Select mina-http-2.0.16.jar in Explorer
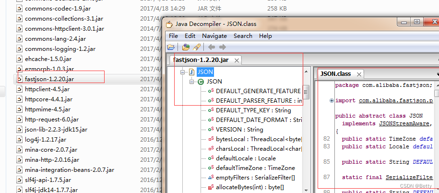 click(52, 160)
